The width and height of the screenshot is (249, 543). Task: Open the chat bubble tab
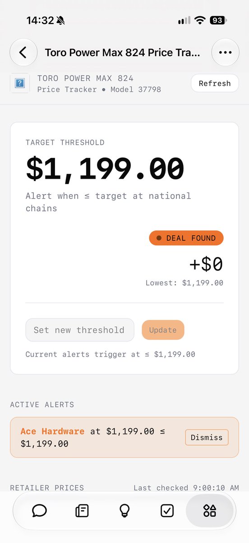[x=40, y=511]
